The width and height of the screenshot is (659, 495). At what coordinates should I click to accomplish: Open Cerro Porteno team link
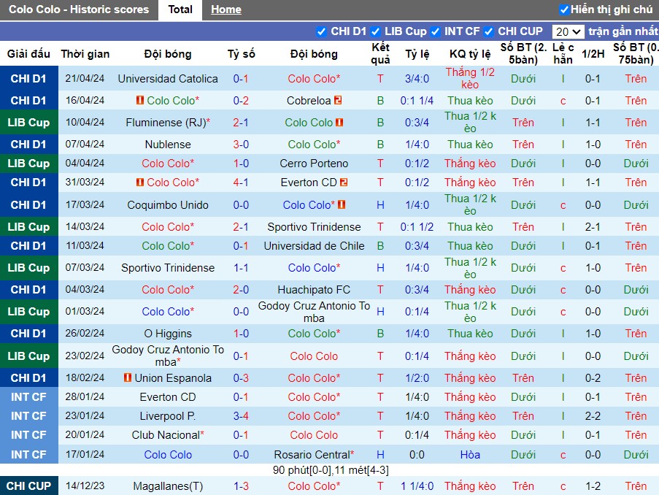coord(314,164)
